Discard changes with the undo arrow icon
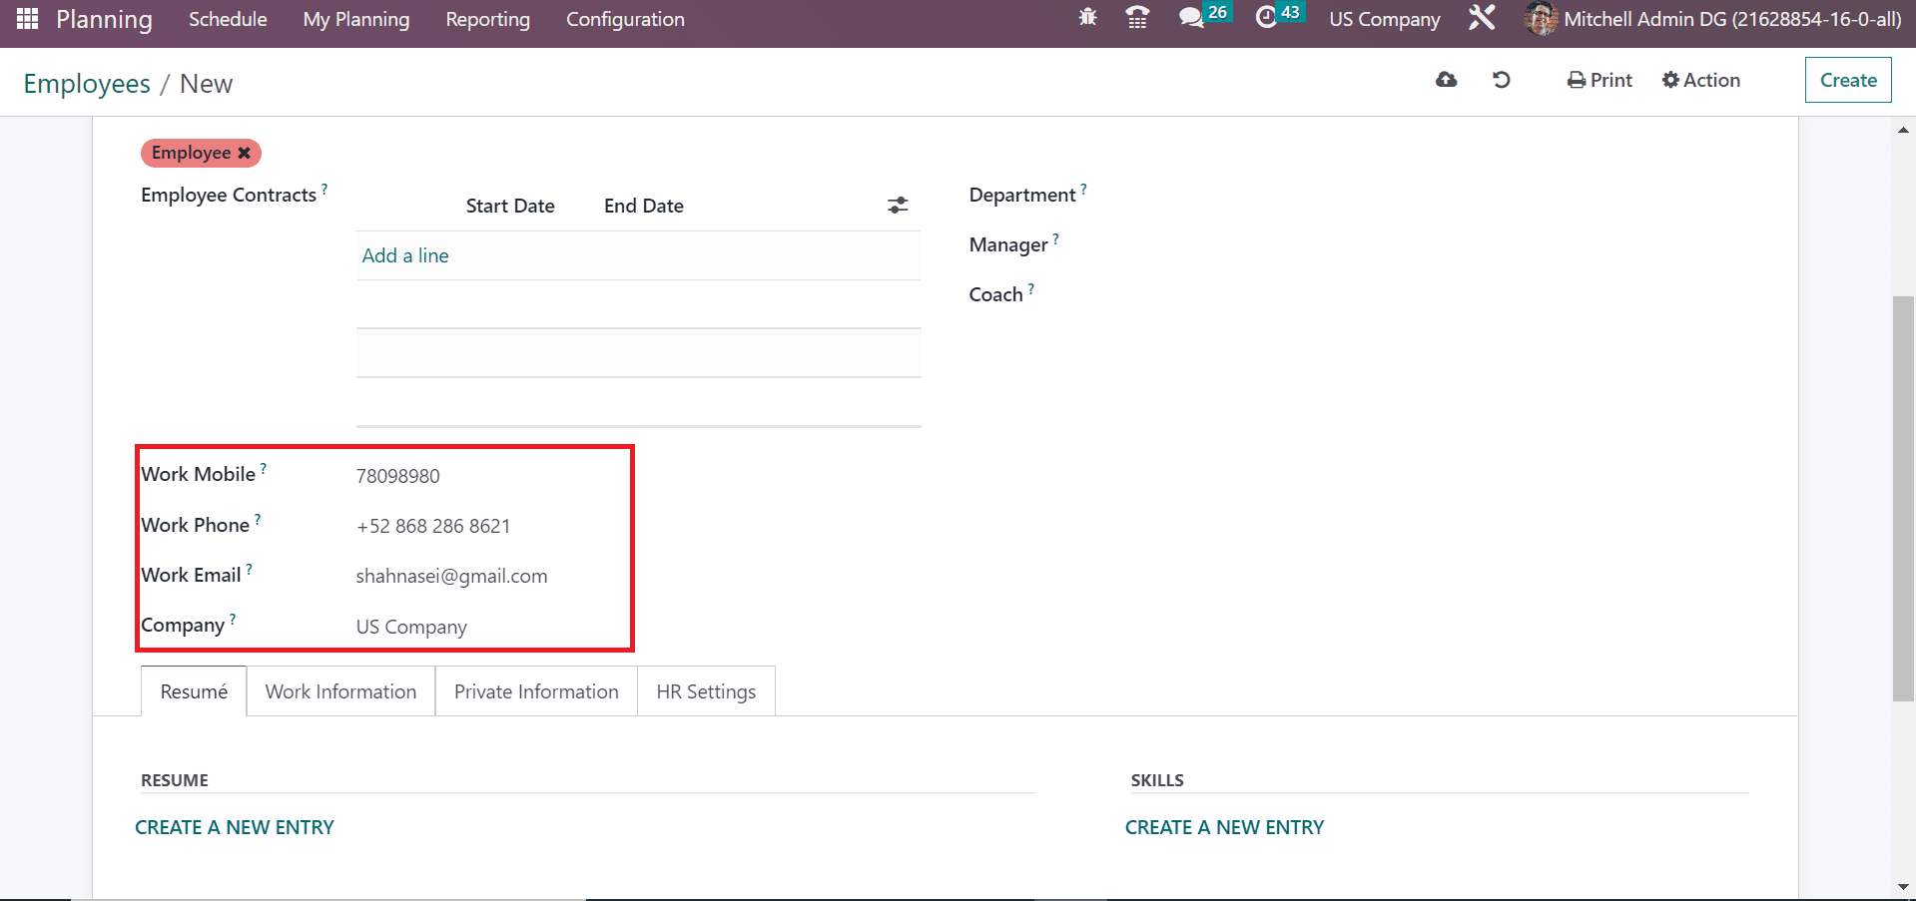This screenshot has height=901, width=1916. coord(1501,80)
